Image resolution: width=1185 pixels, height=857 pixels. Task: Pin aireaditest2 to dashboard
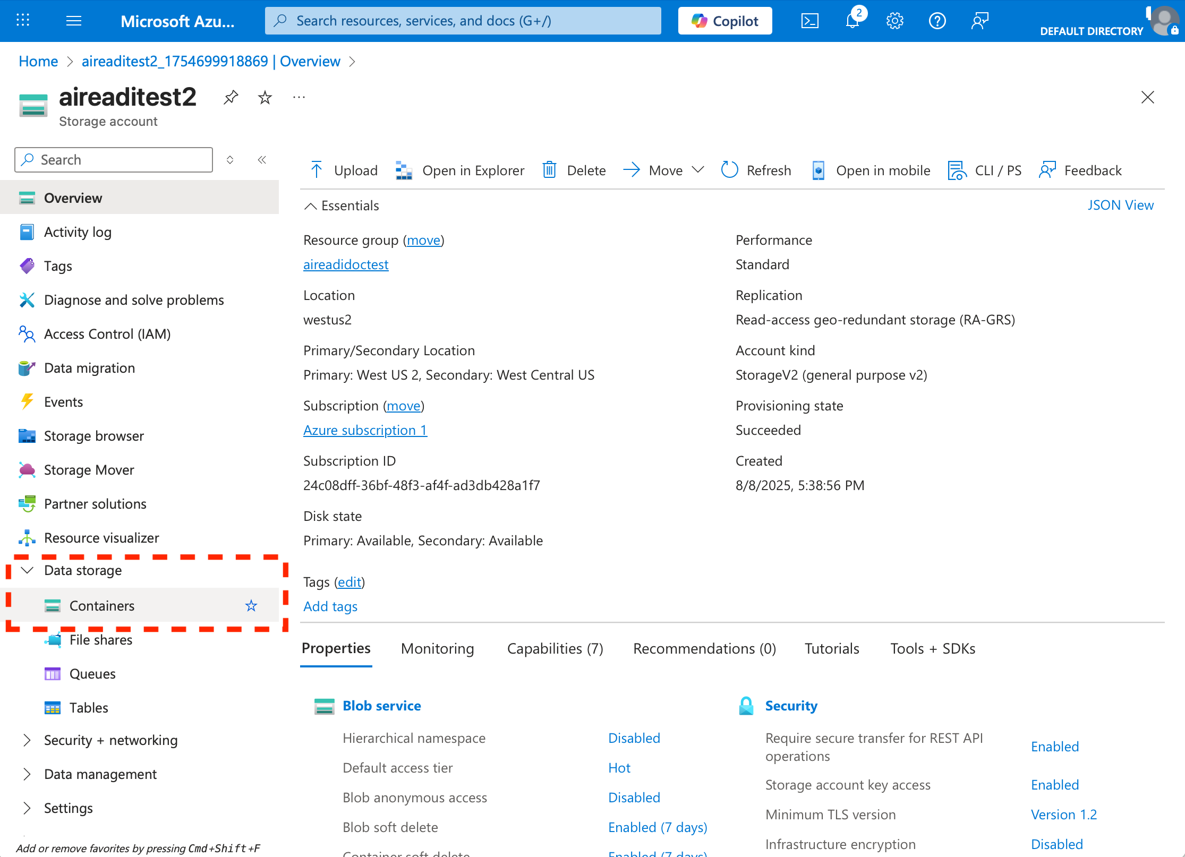[231, 97]
